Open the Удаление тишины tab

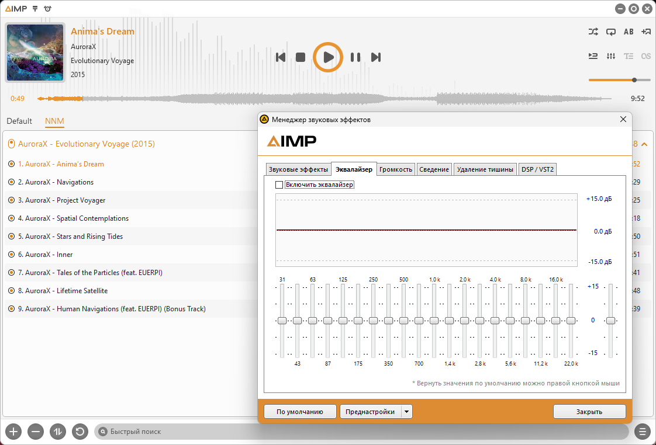coord(485,169)
